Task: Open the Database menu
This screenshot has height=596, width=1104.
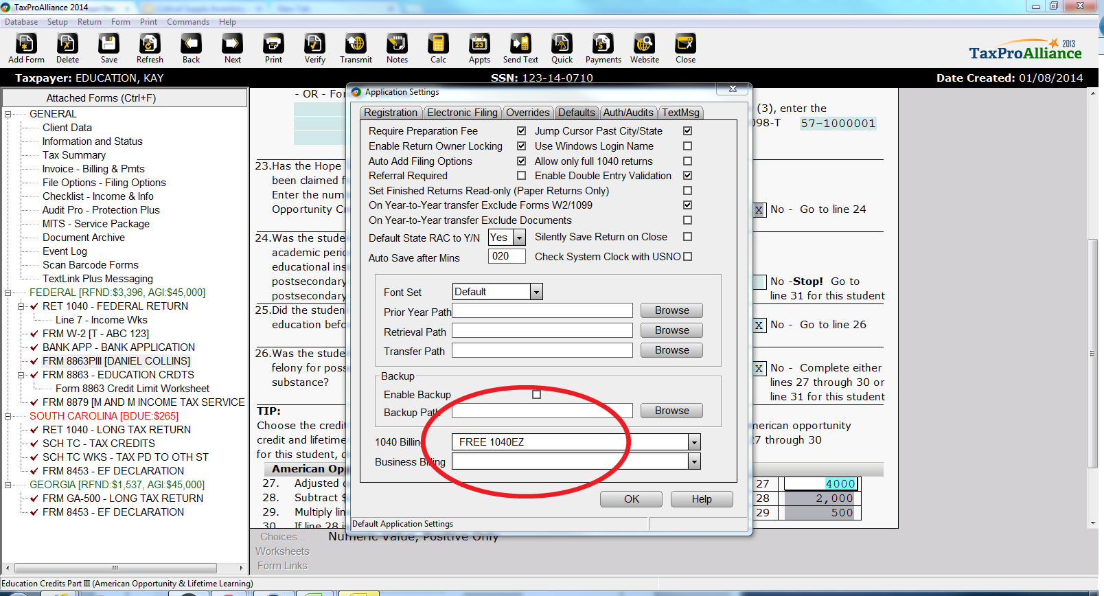Action: (x=21, y=22)
